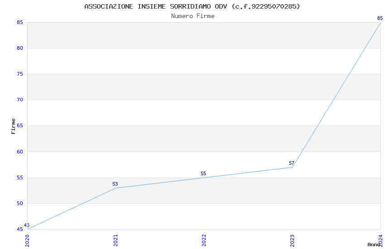Click the y-axis tick value 65
385x249 pixels.
pos(20,125)
